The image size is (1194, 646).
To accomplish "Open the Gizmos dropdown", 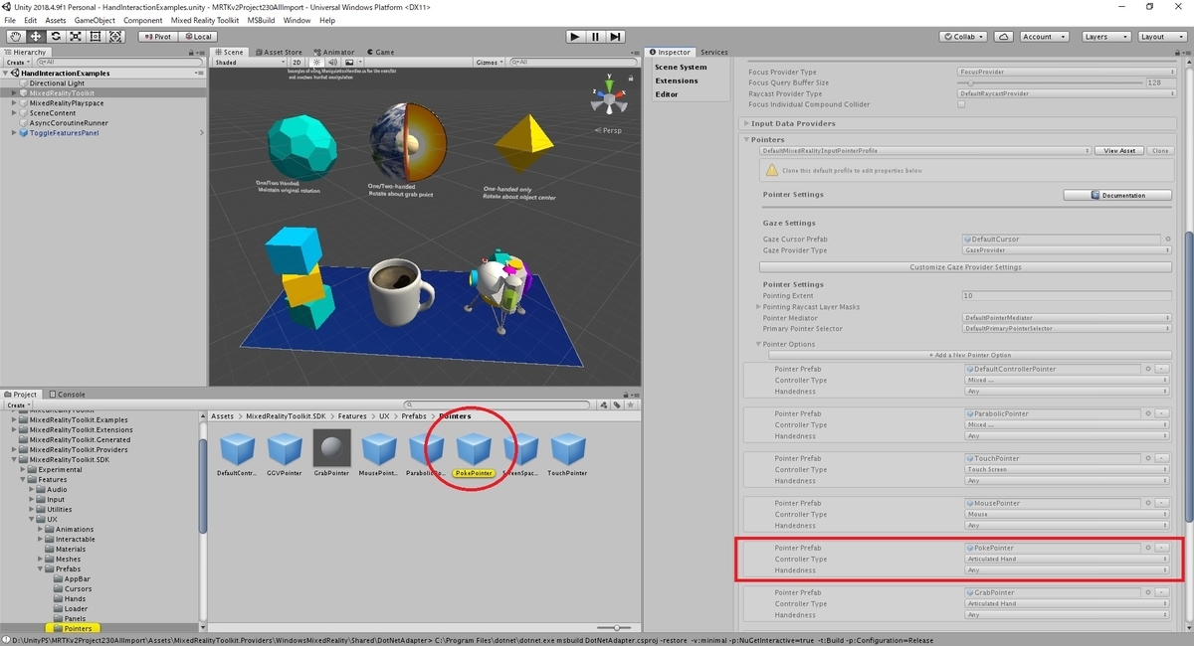I will tap(490, 63).
